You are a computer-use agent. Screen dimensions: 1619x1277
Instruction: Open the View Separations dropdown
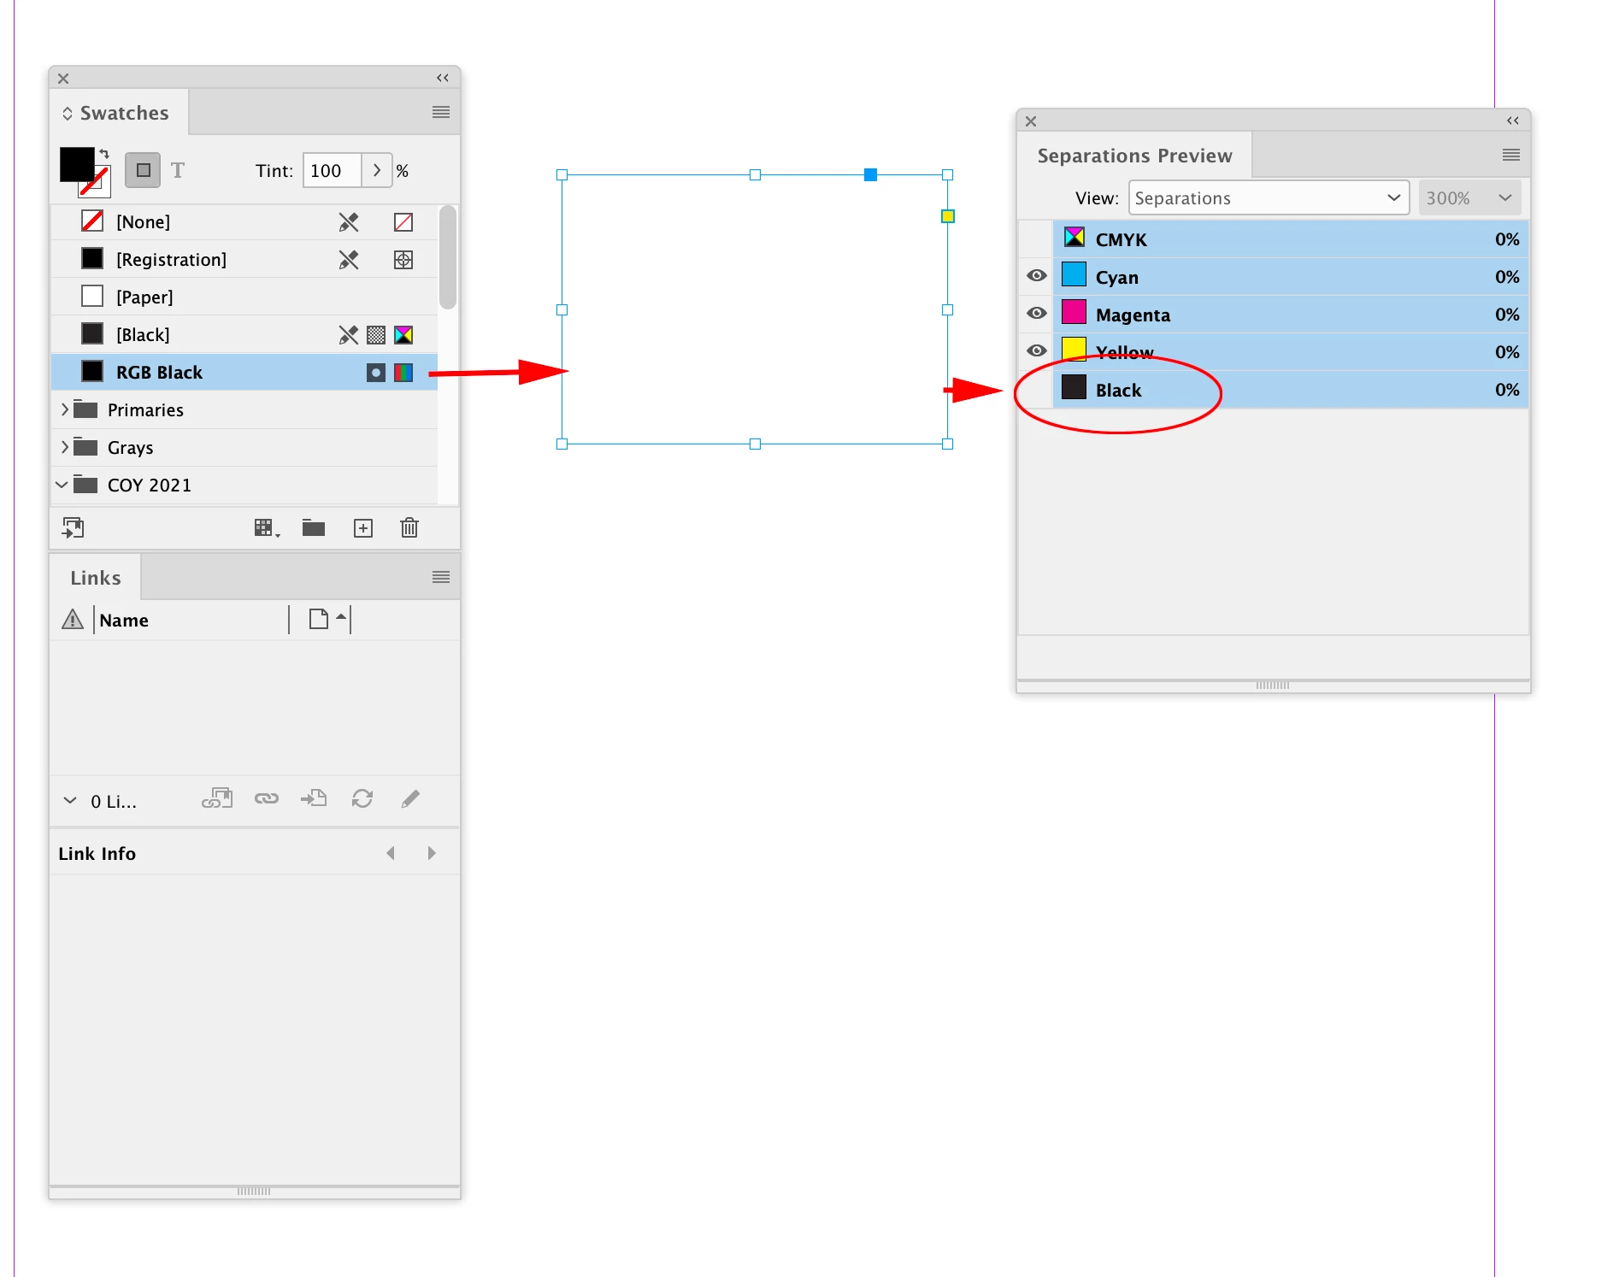click(x=1269, y=197)
